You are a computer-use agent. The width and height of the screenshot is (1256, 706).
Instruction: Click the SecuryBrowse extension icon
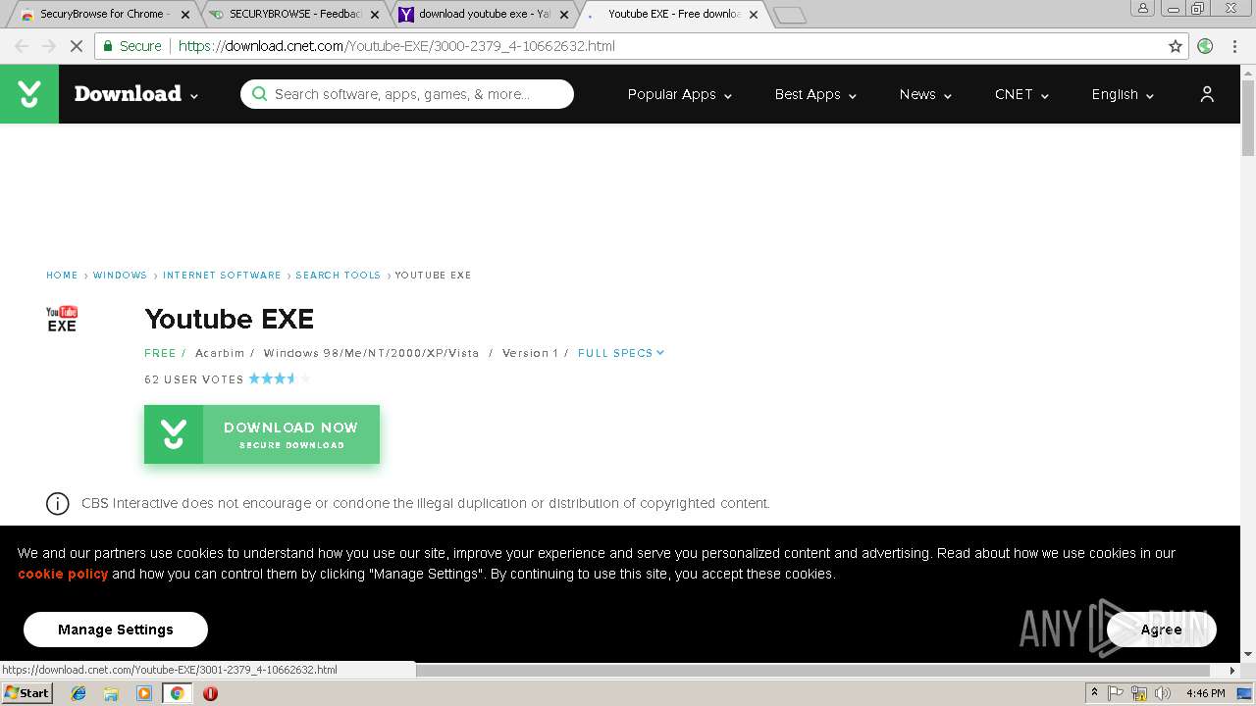pos(1206,46)
